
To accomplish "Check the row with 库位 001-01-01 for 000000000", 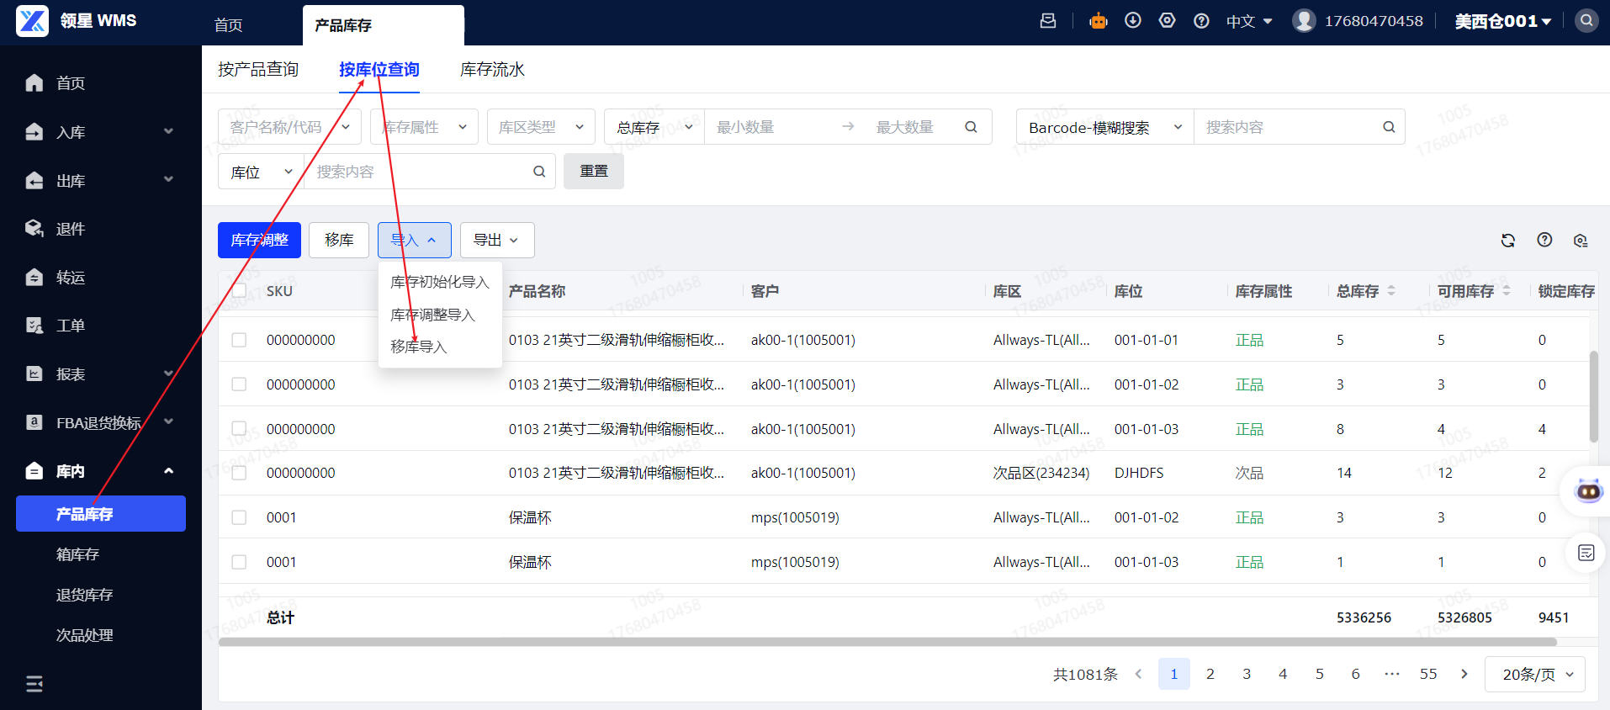I will coord(240,340).
